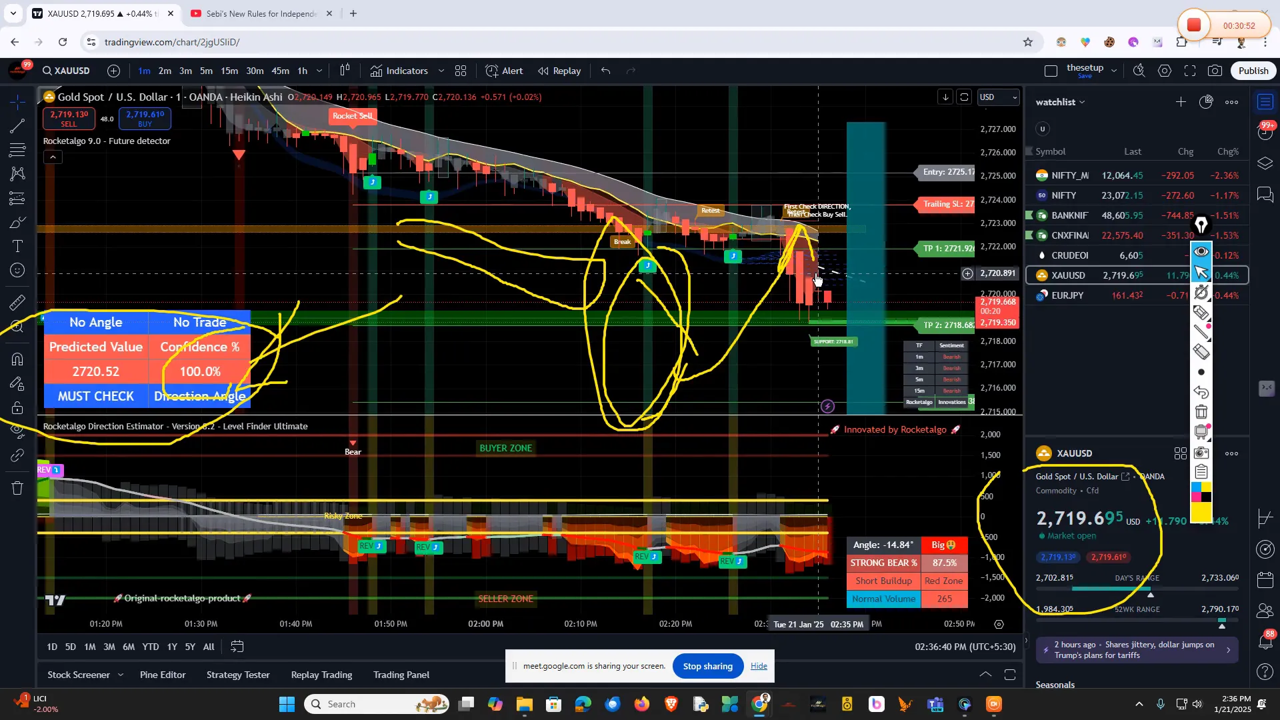
Task: Click the undo arrow in the top toolbar
Action: (605, 71)
